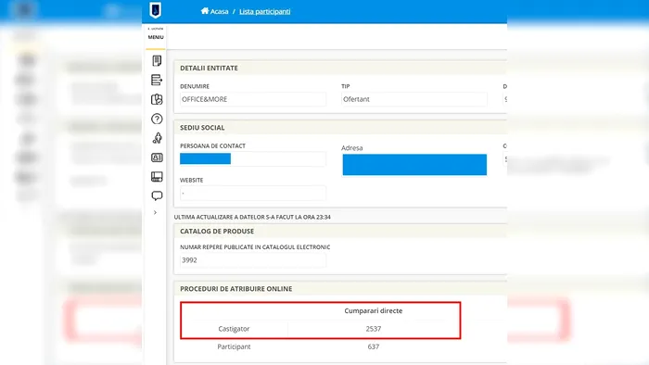Click the catalog count field 3992
The image size is (649, 365).
[253, 260]
